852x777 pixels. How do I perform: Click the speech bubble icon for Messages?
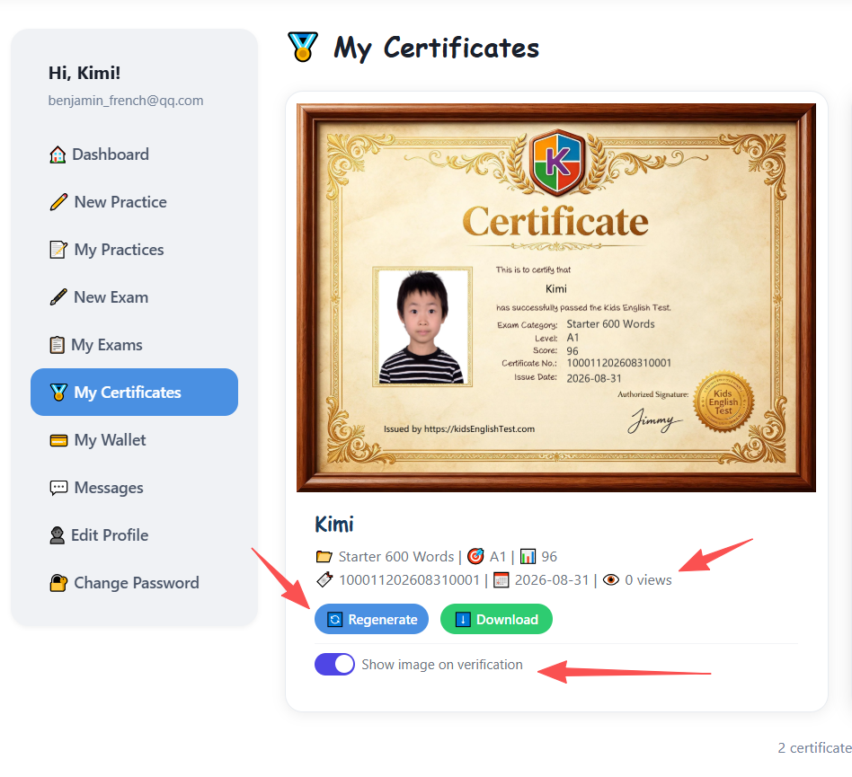[58, 488]
